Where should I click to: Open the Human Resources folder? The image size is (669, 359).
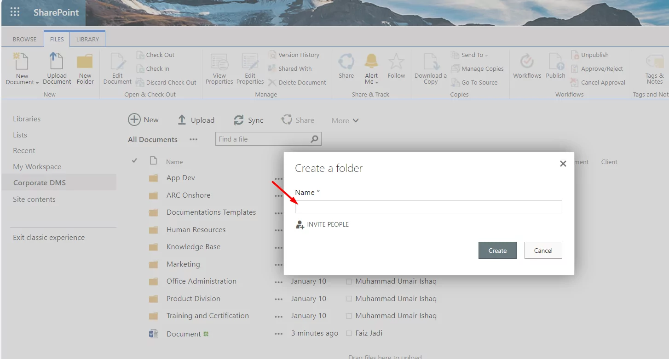pyautogui.click(x=196, y=229)
